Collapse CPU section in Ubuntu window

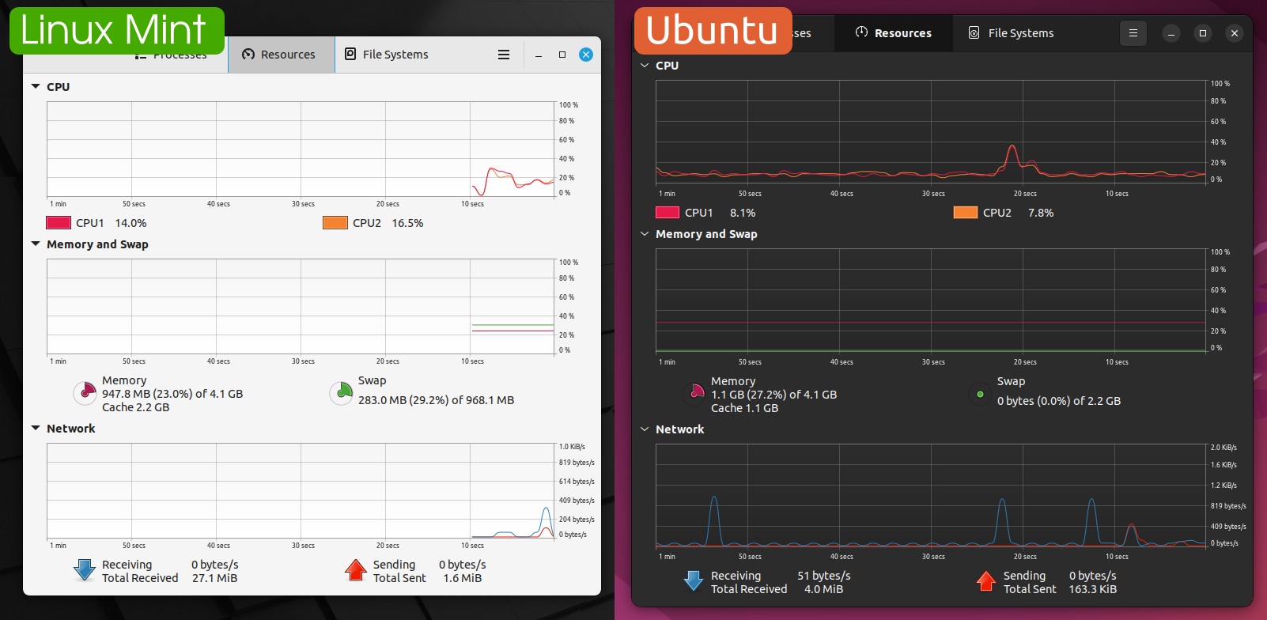645,66
